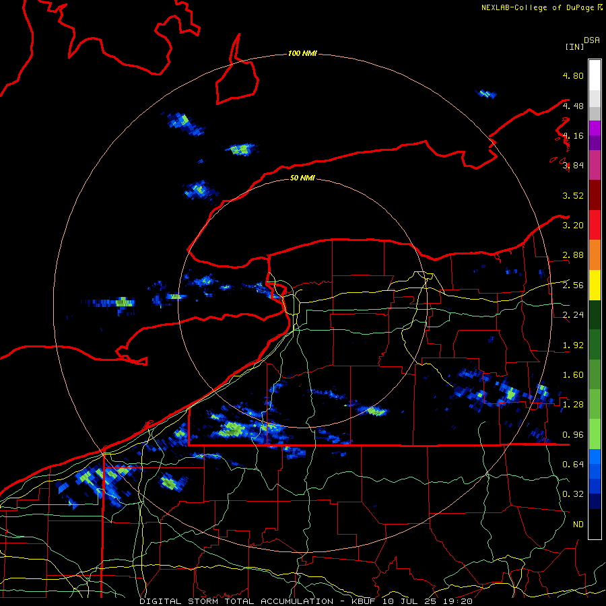Click the ND scale label
Image resolution: width=606 pixels, height=606 pixels.
[x=578, y=524]
